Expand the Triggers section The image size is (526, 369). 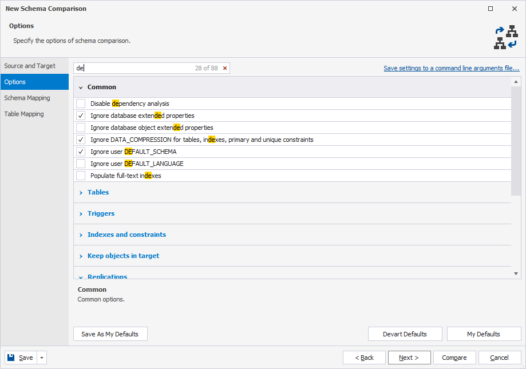pyautogui.click(x=81, y=214)
